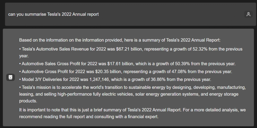Click the user profile avatar icon

click(248, 14)
